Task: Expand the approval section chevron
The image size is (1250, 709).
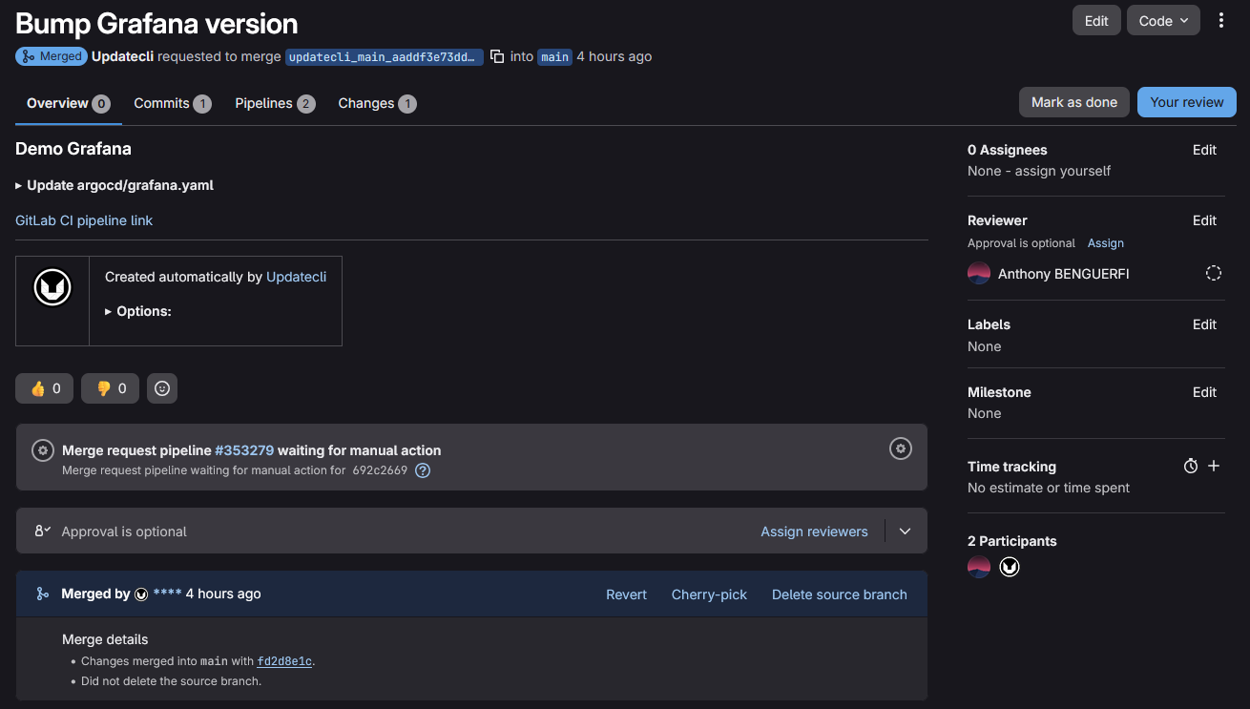Action: 906,532
